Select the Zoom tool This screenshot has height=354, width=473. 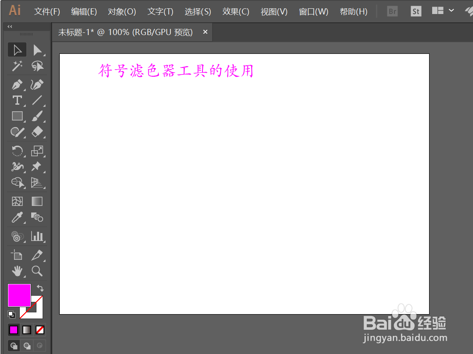pyautogui.click(x=37, y=271)
